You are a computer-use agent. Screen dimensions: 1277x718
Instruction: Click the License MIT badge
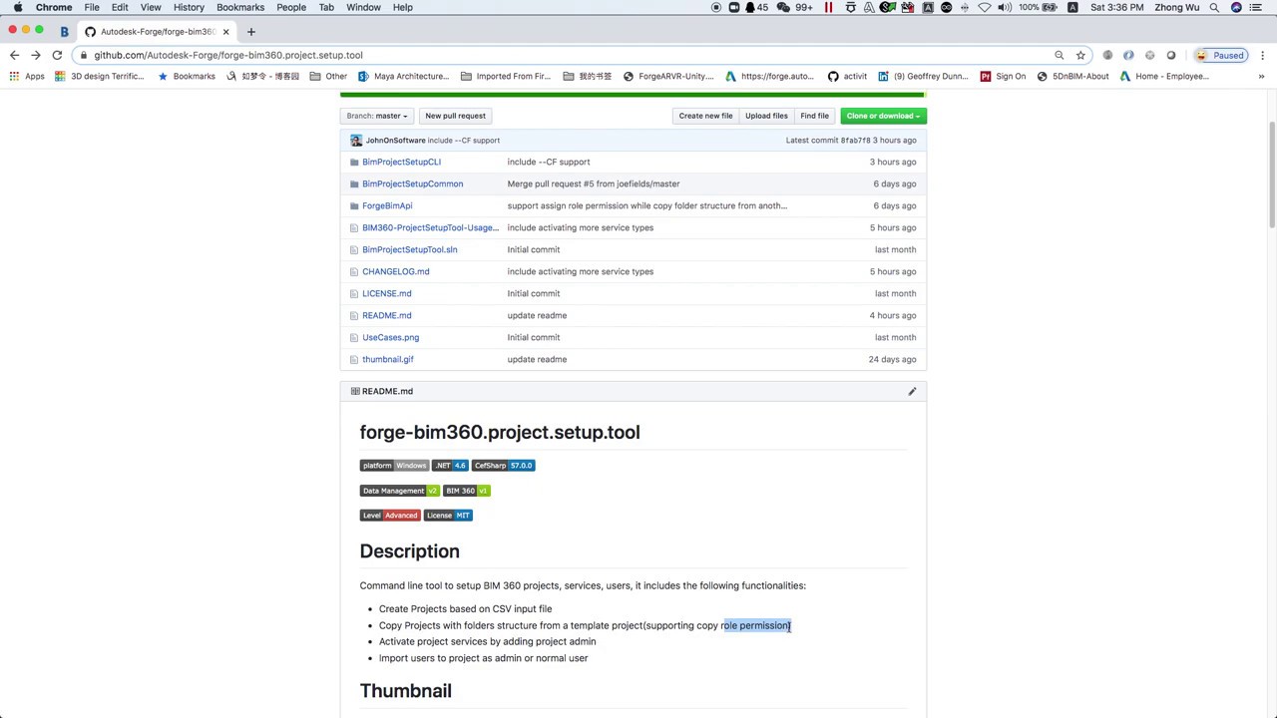point(448,516)
